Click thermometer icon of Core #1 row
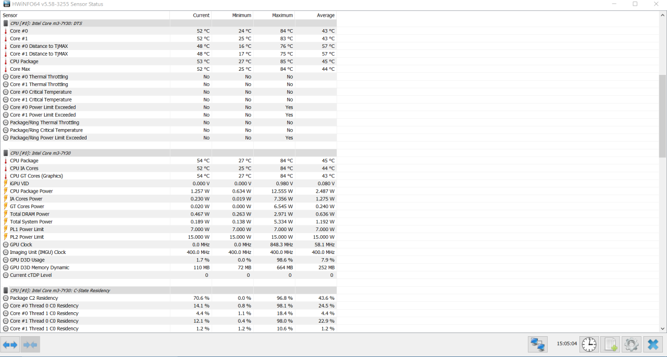The height and width of the screenshot is (357, 667). (x=6, y=39)
